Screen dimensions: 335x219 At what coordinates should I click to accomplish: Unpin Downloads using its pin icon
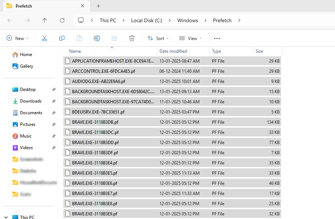[54, 101]
